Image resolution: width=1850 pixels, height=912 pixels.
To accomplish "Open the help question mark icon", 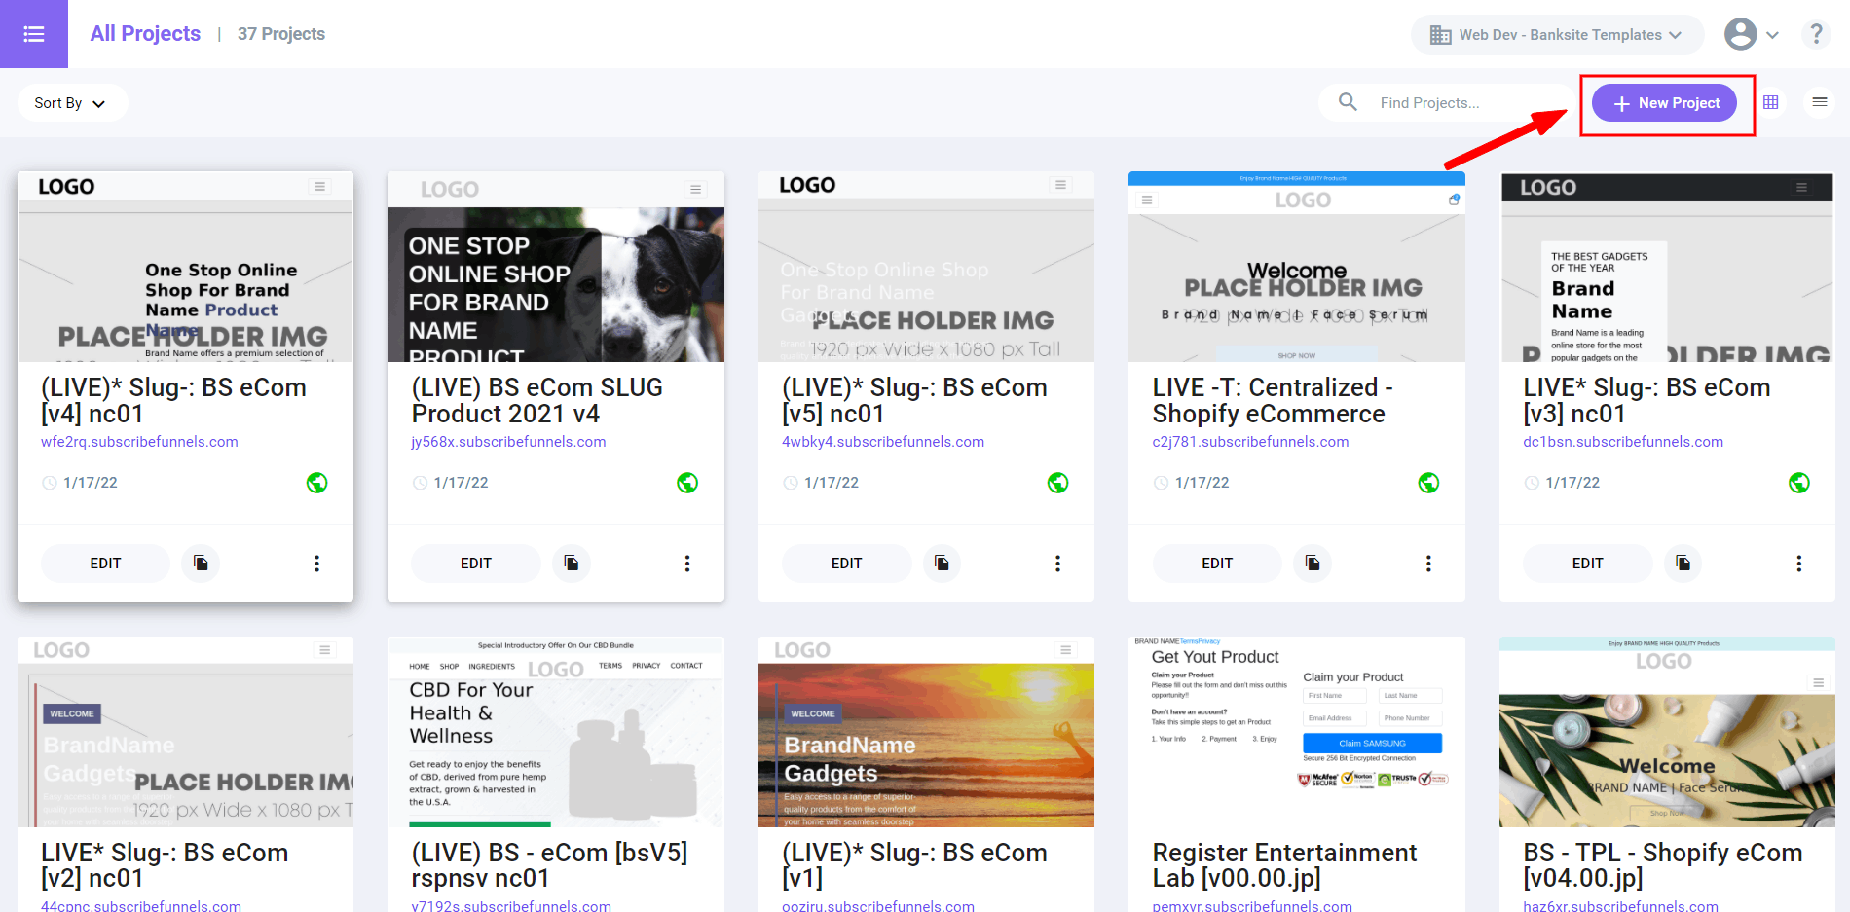I will pos(1815,34).
